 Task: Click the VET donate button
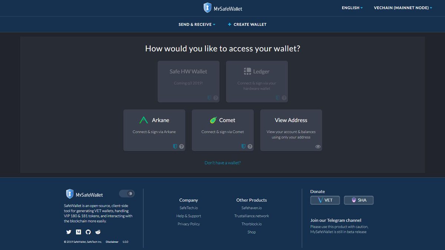[x=325, y=200]
